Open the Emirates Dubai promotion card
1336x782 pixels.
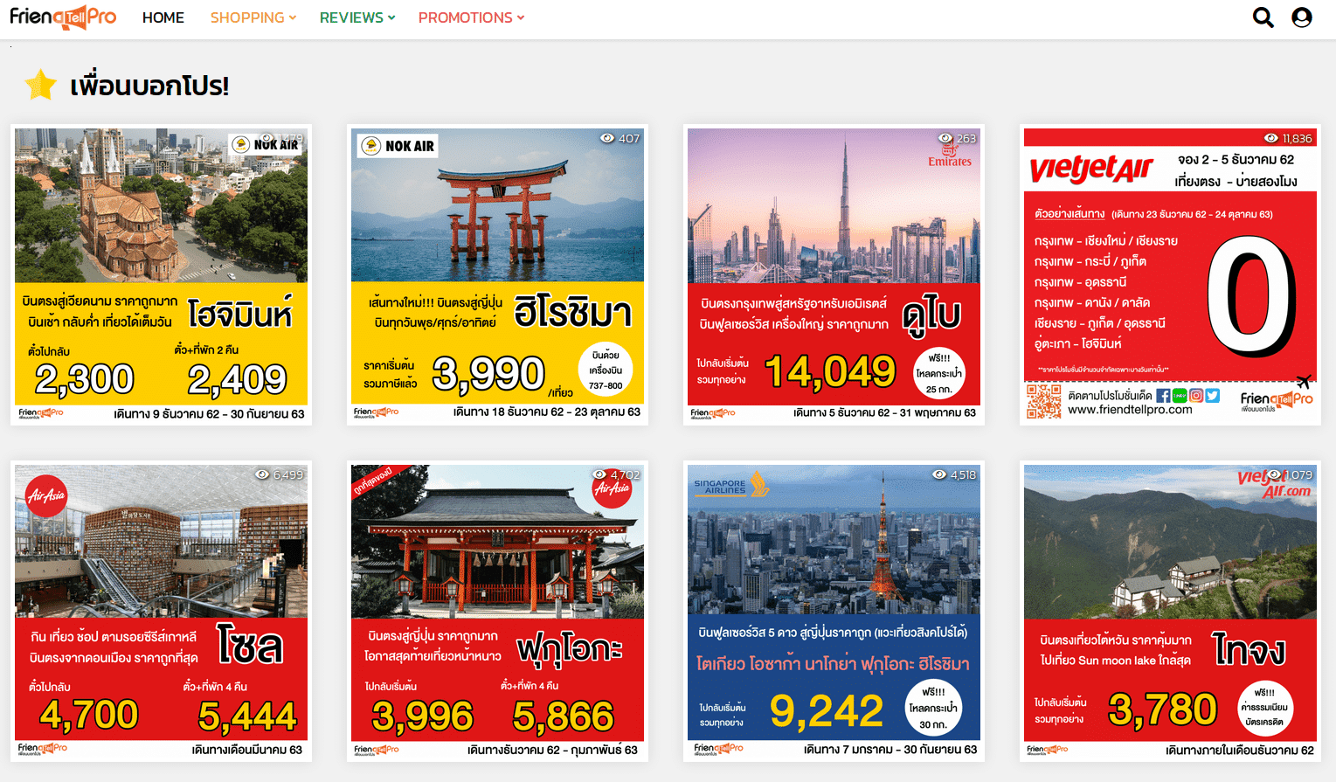point(834,275)
